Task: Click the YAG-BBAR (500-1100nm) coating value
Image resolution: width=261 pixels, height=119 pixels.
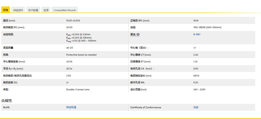Action: pos(207,27)
